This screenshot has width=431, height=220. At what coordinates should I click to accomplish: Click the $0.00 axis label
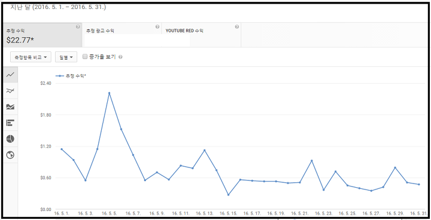pyautogui.click(x=45, y=209)
